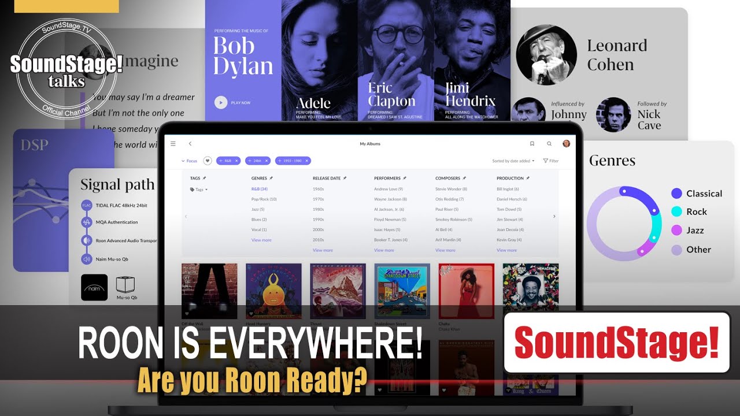Remove the 24bit focus chip with its X
740x416 pixels.
tap(267, 161)
